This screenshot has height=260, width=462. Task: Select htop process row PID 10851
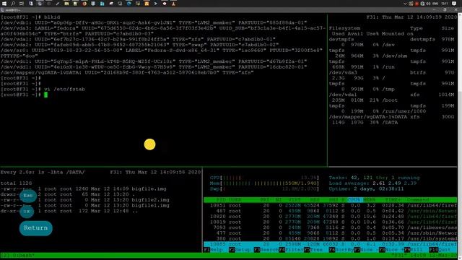coord(330,205)
